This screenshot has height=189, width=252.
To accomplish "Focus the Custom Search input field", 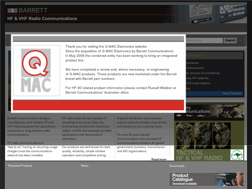I will coord(204,40).
